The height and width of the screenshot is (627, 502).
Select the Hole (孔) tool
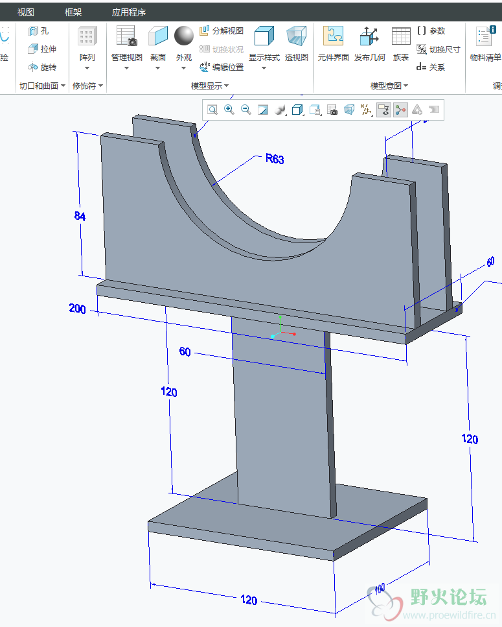(39, 30)
